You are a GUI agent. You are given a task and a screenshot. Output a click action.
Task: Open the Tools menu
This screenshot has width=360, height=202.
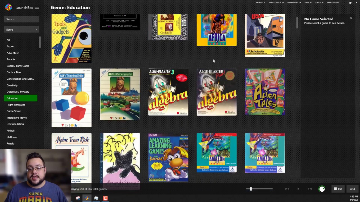[x=319, y=3]
